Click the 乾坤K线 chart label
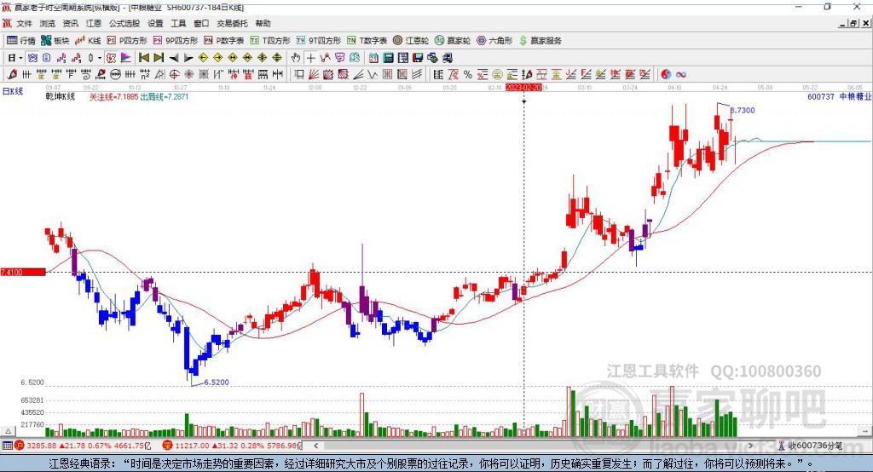 pyautogui.click(x=61, y=96)
